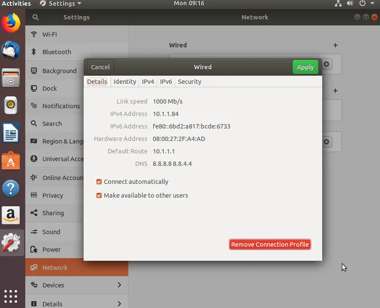Switch to the IPv4 tab
Screen dimensions: 380x308
pyautogui.click(x=148, y=81)
